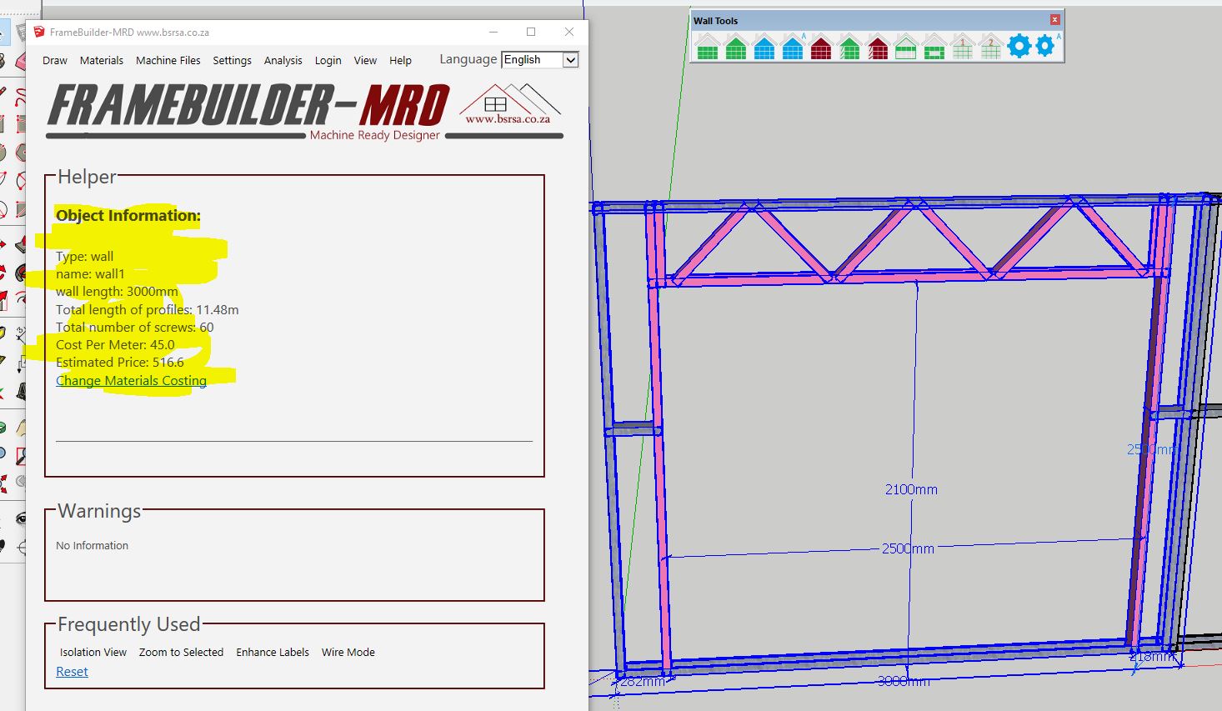Screen dimensions: 1222x711
Task: Open the Settings menu
Action: coord(232,61)
